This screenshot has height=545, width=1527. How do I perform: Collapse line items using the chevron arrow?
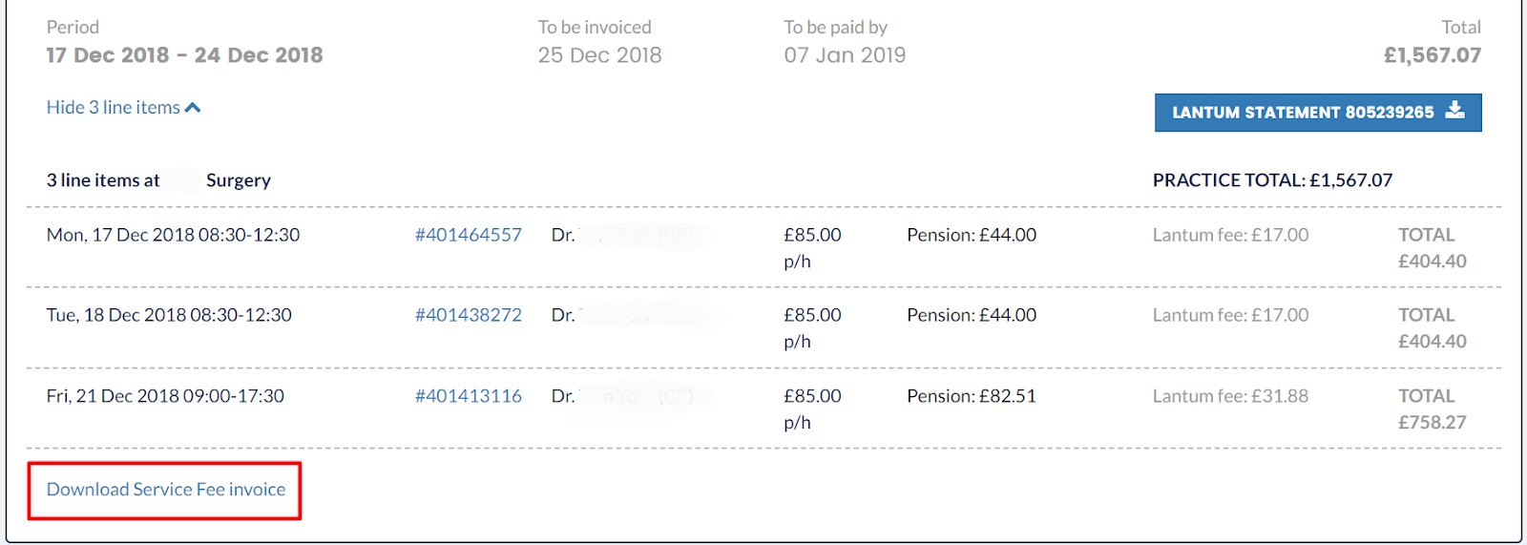[193, 108]
